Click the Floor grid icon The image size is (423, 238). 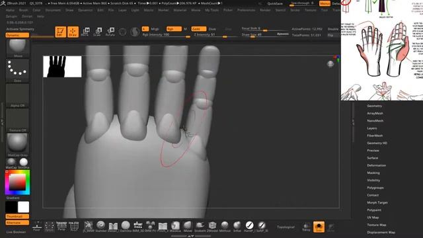pos(37,226)
